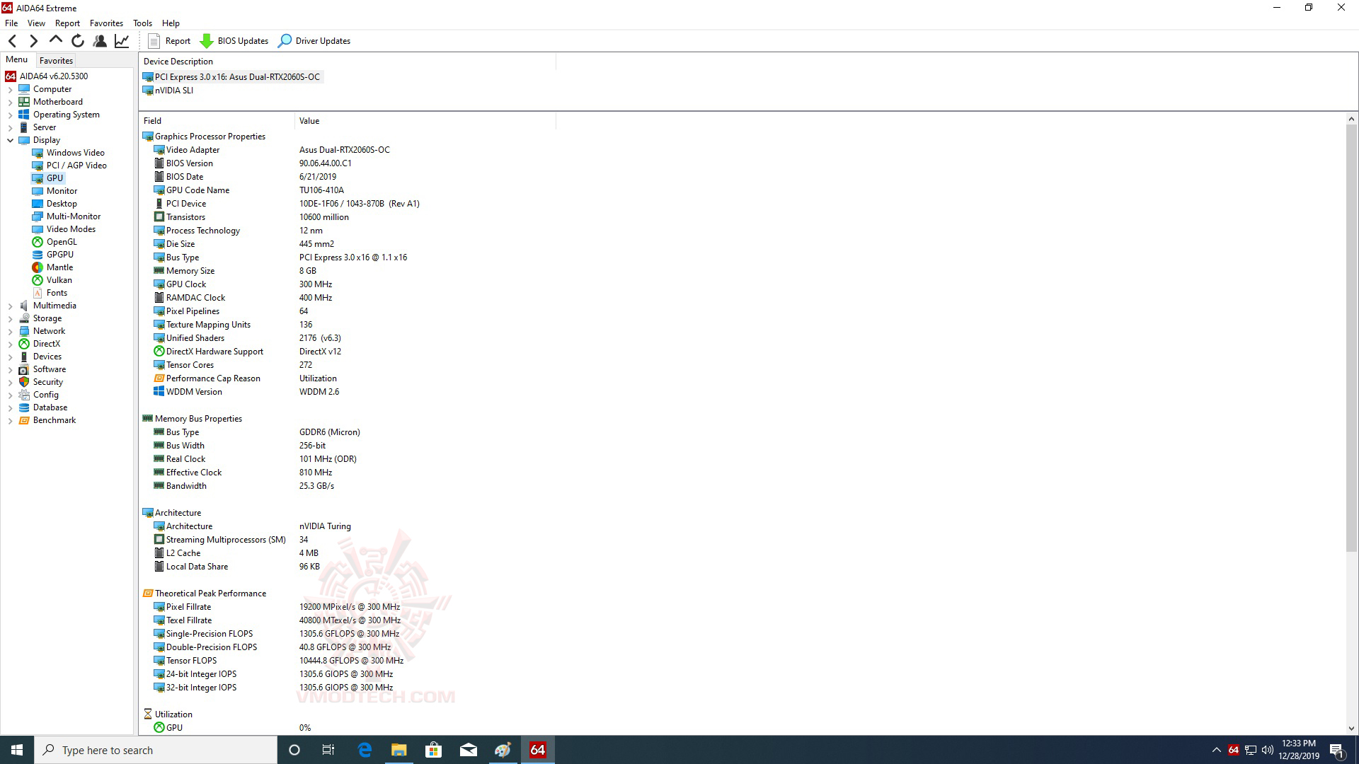1359x764 pixels.
Task: Click Driver Updates in toolbar
Action: (x=314, y=41)
